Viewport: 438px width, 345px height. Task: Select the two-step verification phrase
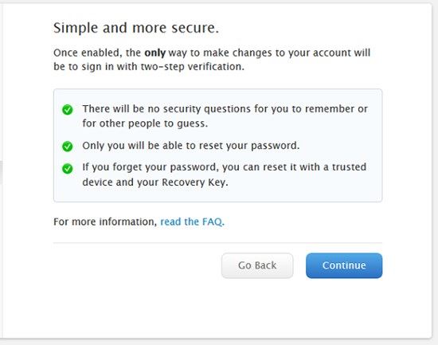coord(193,67)
